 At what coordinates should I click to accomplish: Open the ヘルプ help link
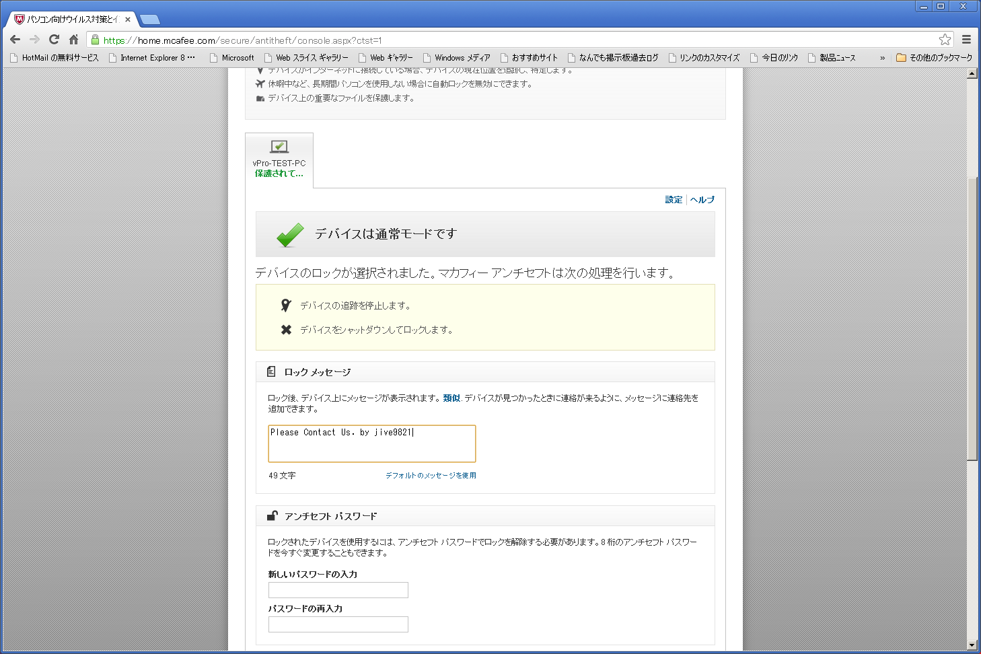(702, 200)
